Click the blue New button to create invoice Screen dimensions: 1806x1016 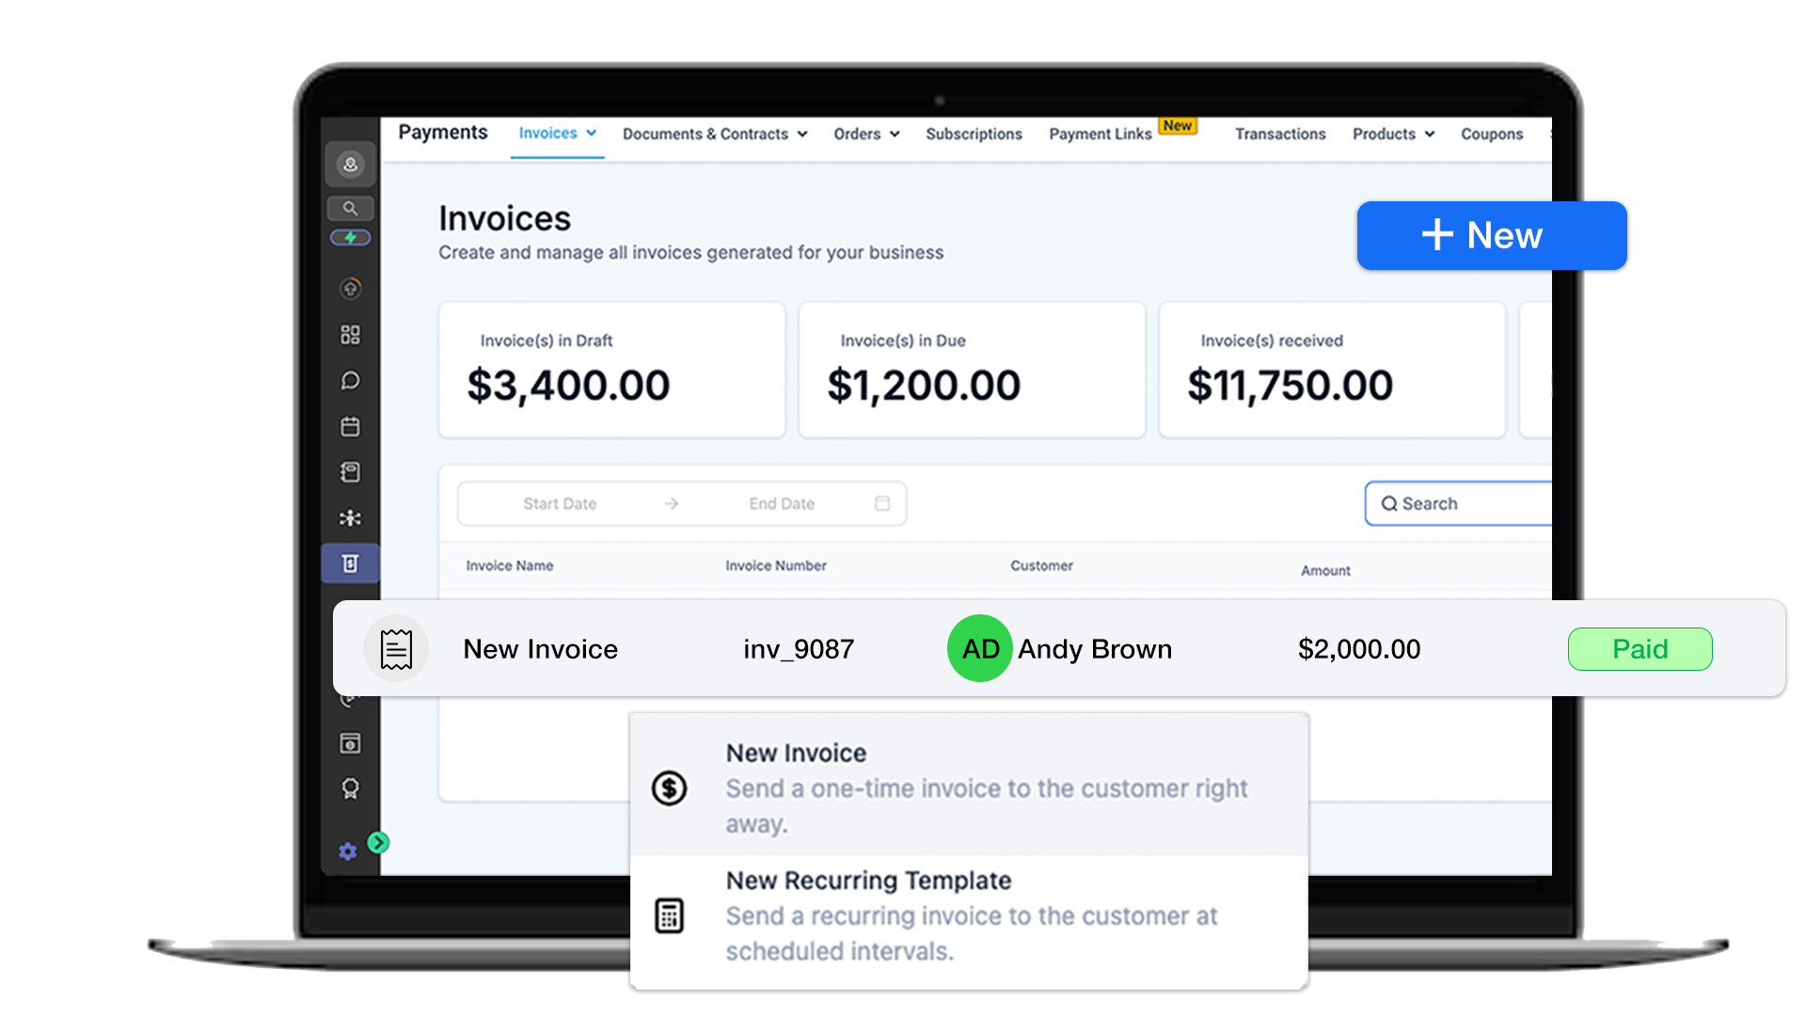click(x=1482, y=234)
